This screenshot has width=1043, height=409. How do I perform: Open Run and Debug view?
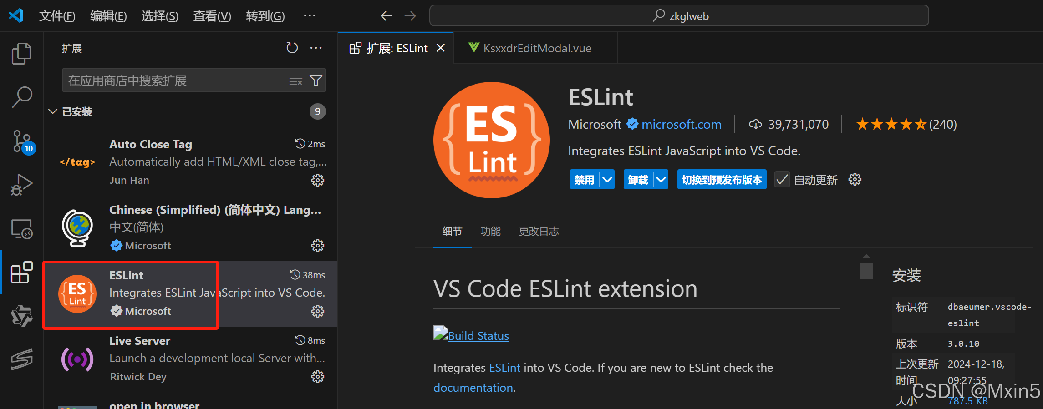pos(21,184)
